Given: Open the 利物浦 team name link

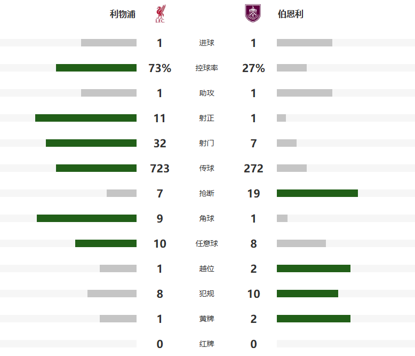Looking at the screenshot, I should click(x=123, y=14).
